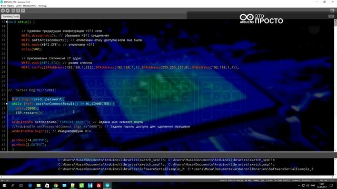The image size is (337, 189).
Task: Click the pinMode(2,OUTPUT) line
Action: (x=29, y=145)
